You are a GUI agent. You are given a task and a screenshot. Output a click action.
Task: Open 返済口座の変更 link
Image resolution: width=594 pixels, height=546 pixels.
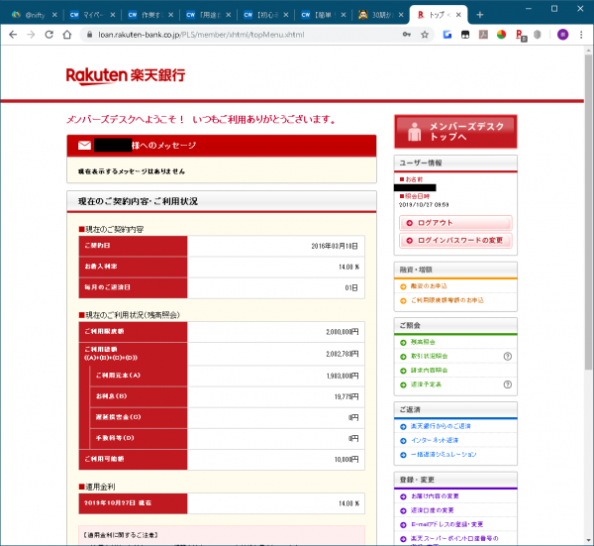pos(432,510)
